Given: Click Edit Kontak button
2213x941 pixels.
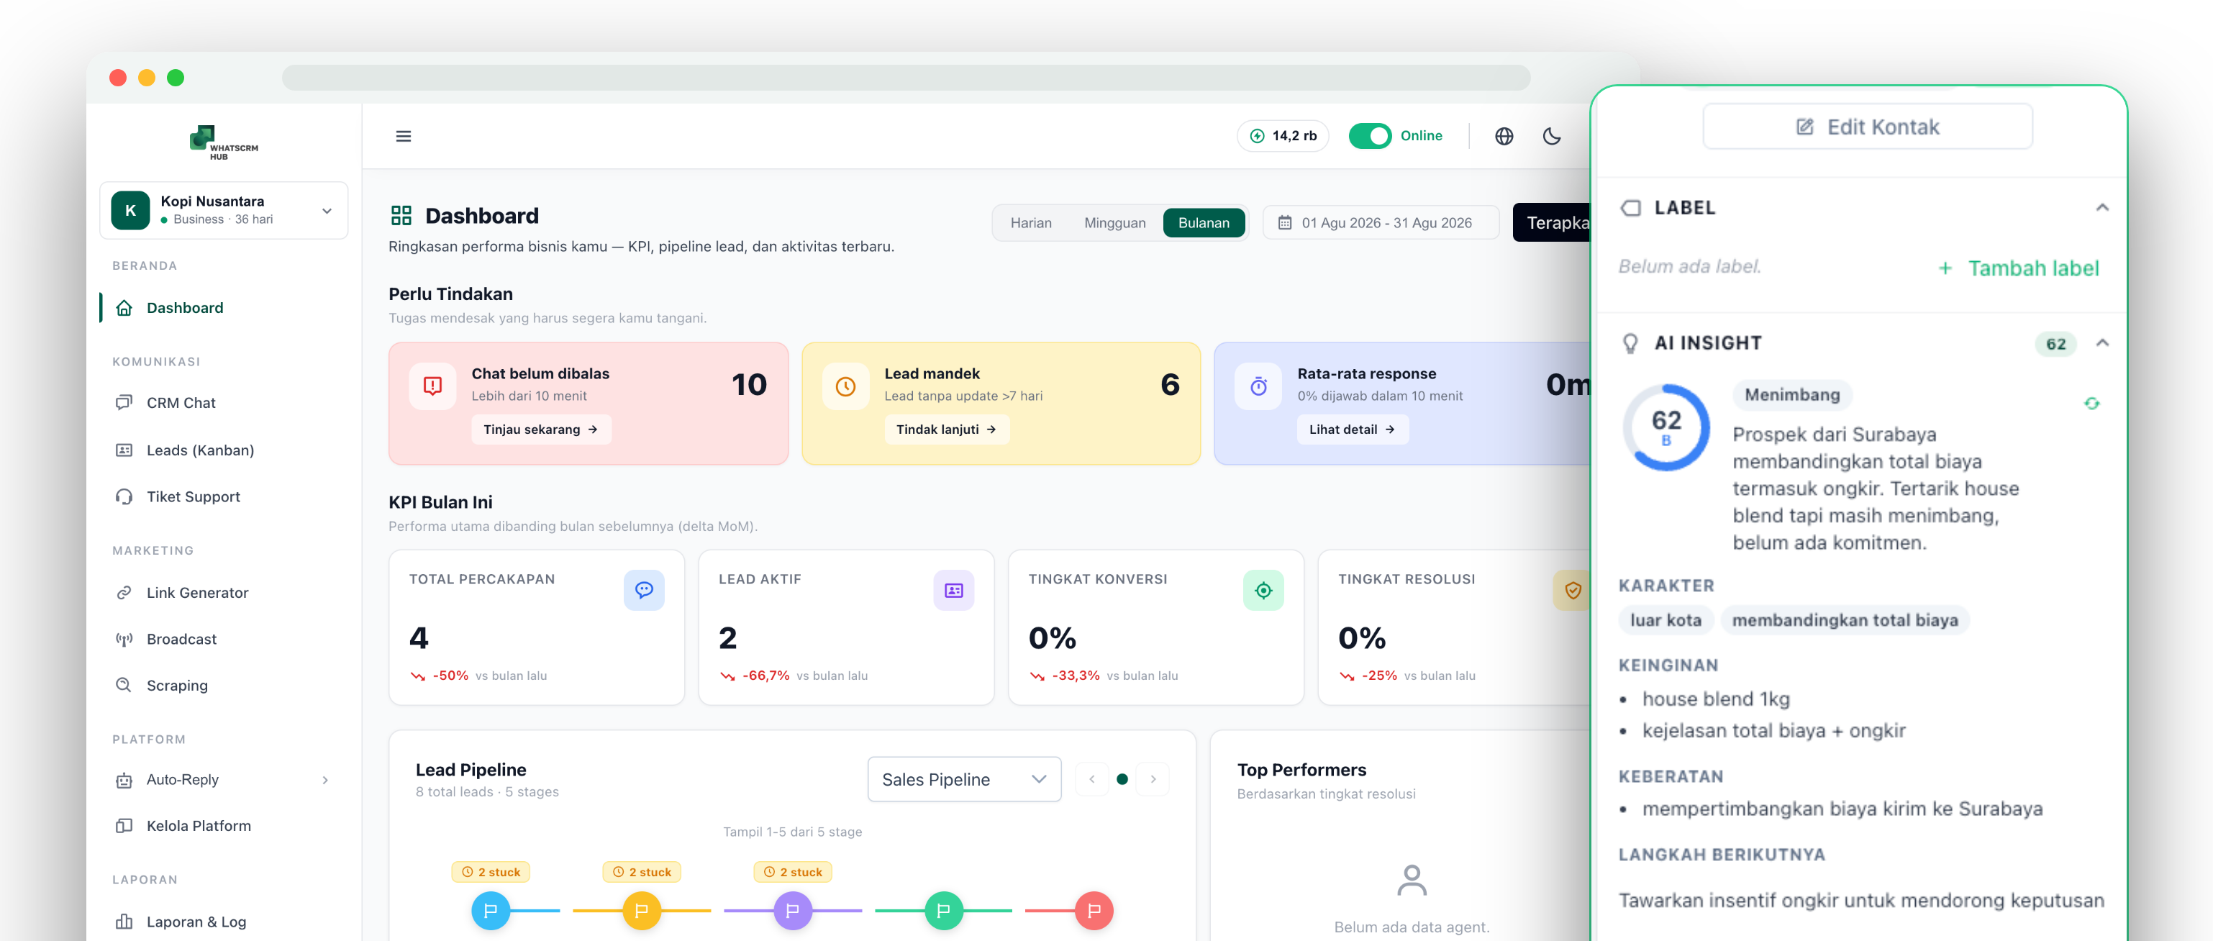Looking at the screenshot, I should tap(1867, 127).
